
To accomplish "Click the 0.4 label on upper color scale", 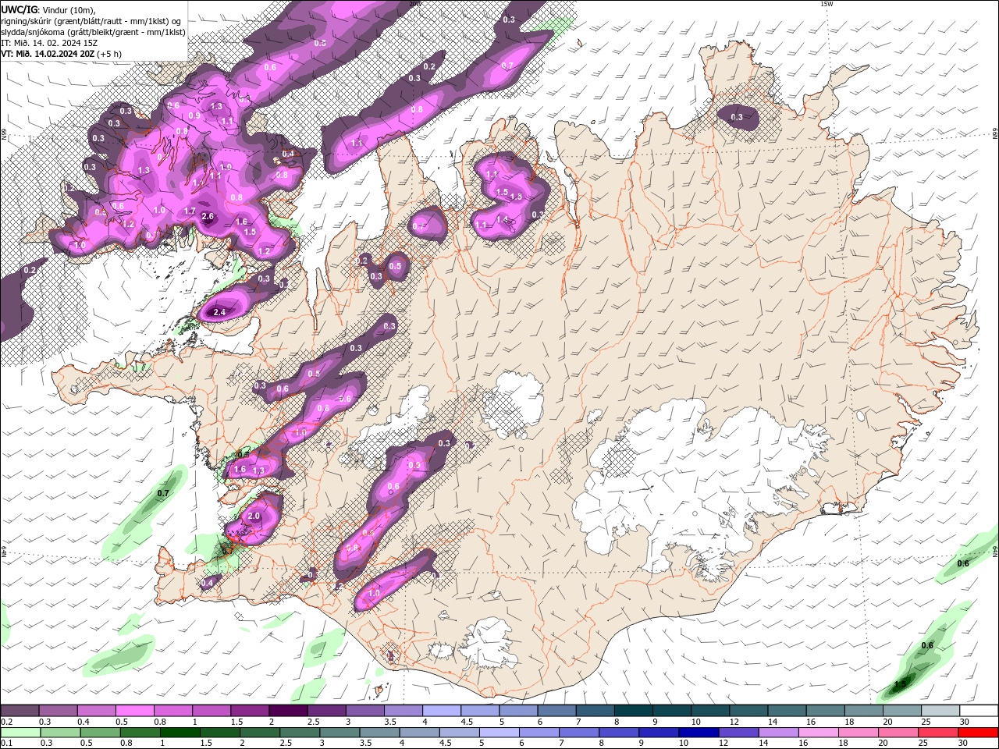I will pyautogui.click(x=84, y=722).
